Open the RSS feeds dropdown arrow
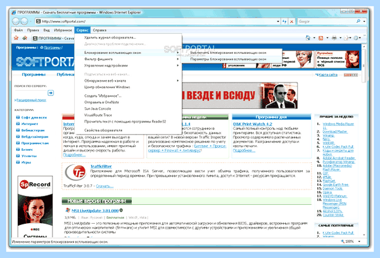Viewport: 380px width, 258px height. 327,38
